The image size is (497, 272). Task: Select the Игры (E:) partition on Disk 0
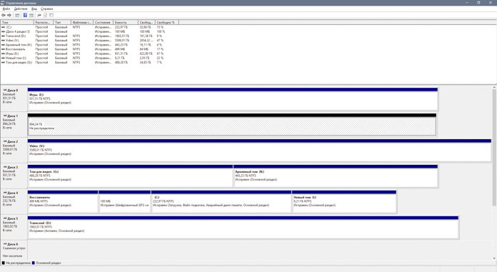coord(233,99)
